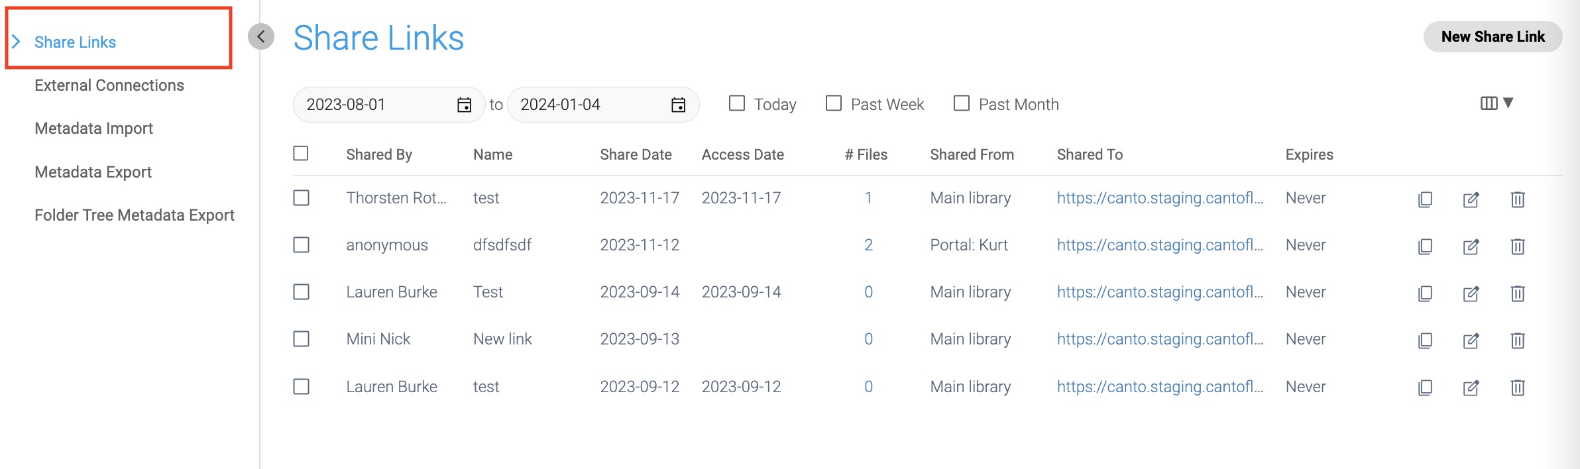The image size is (1580, 469).
Task: Open the column chooser dropdown
Action: [x=1496, y=103]
